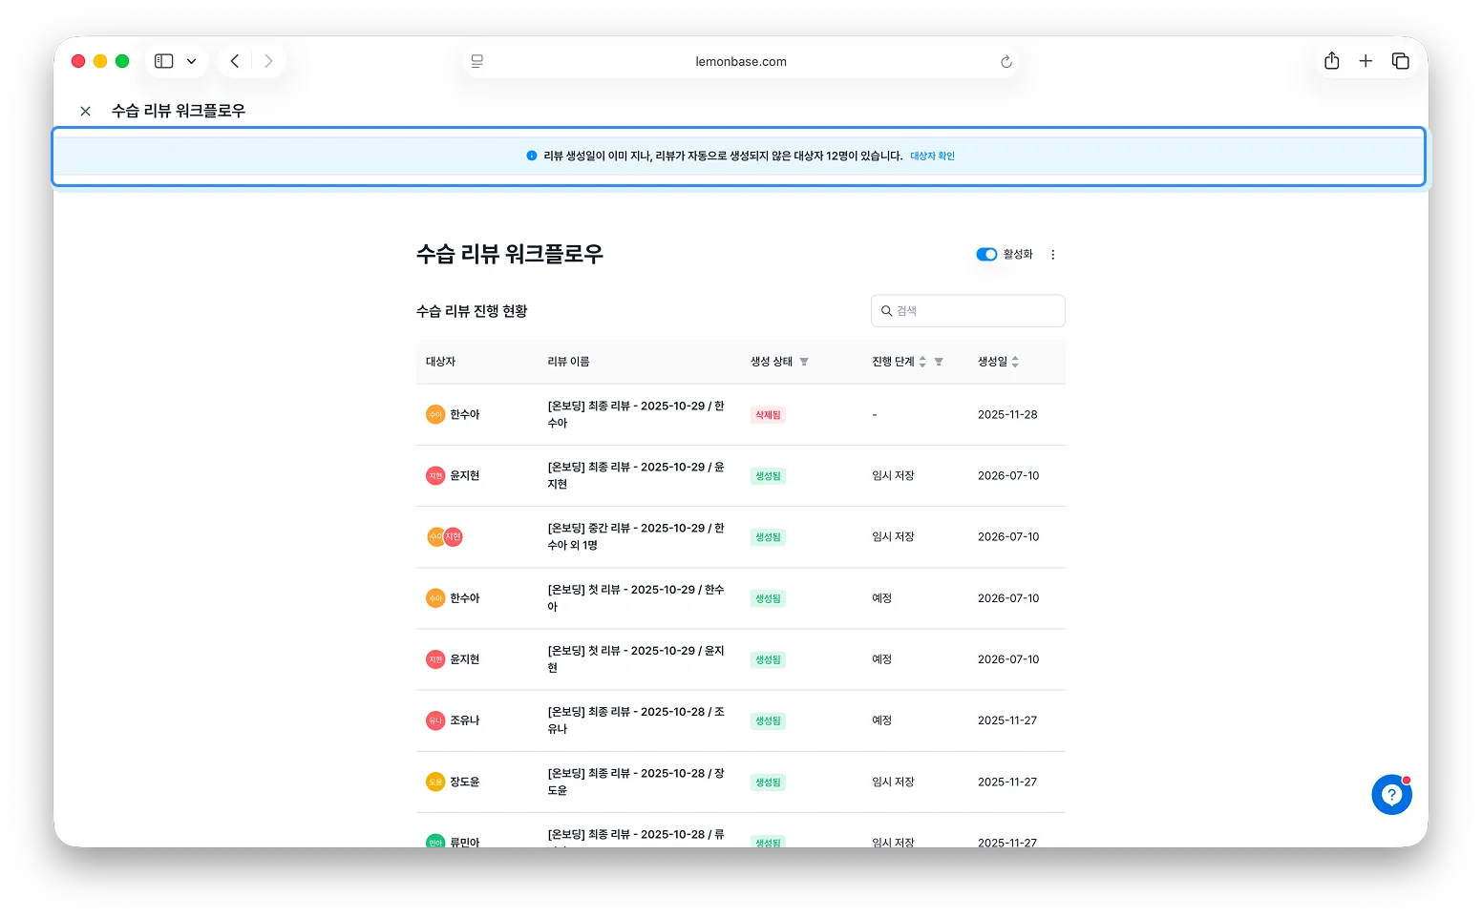Toggle the 활성화 switch off
The width and height of the screenshot is (1482, 918).
986,255
